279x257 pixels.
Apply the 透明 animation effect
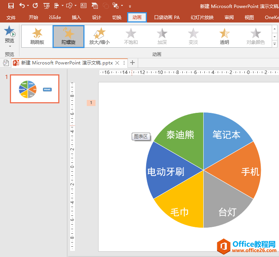tap(225, 37)
